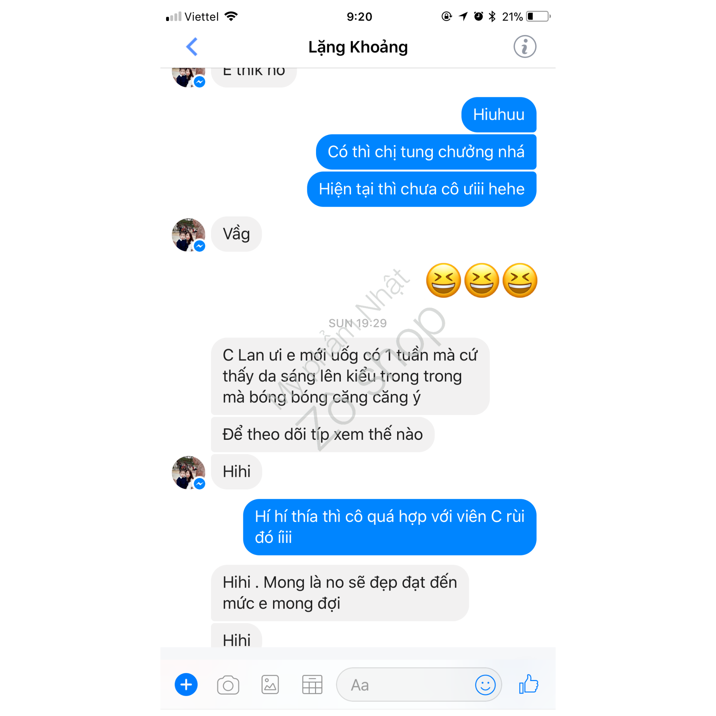Open the camera icon
This screenshot has width=716, height=716.
pyautogui.click(x=228, y=685)
